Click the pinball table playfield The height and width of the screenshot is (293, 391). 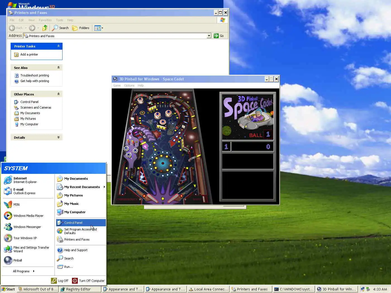coord(163,146)
